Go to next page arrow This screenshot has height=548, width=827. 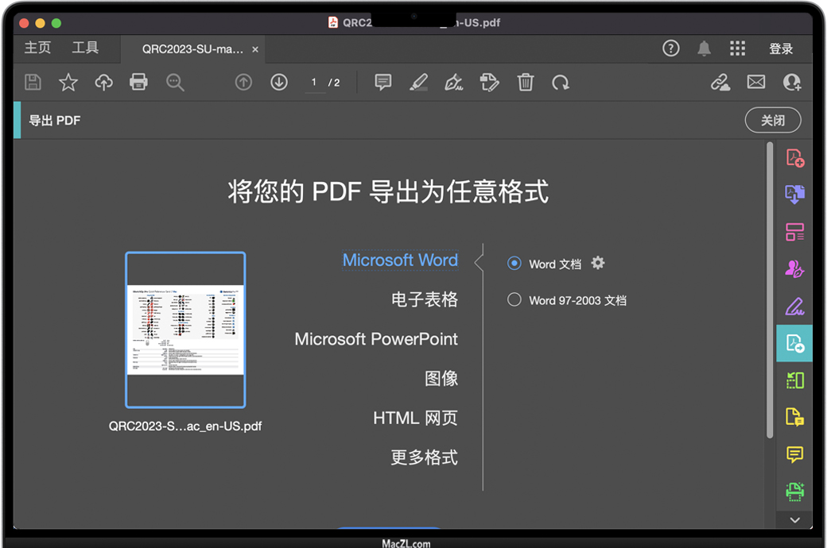click(x=278, y=82)
